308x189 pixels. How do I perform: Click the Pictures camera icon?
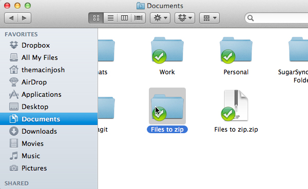pos(14,168)
